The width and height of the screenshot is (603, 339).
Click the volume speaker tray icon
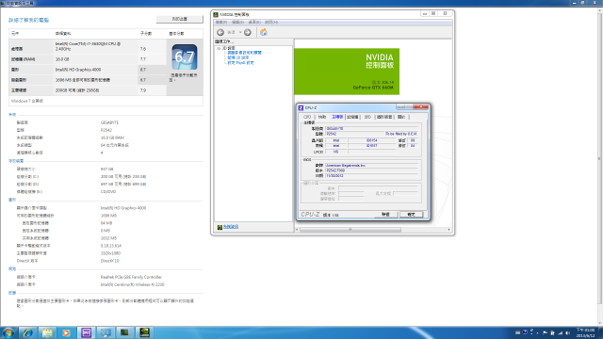(x=567, y=333)
